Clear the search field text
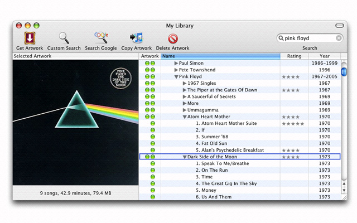Viewport: 357px width, 223px height. tap(339, 38)
